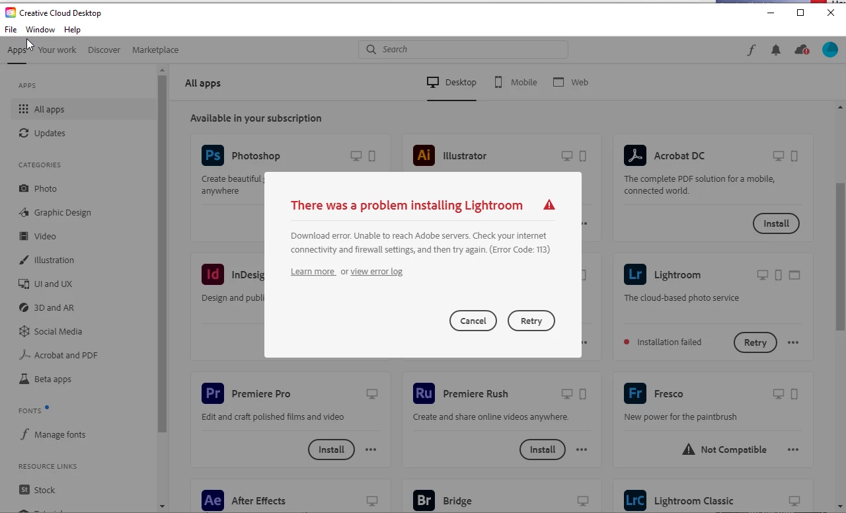Click Learn more link in dialog

click(x=313, y=271)
